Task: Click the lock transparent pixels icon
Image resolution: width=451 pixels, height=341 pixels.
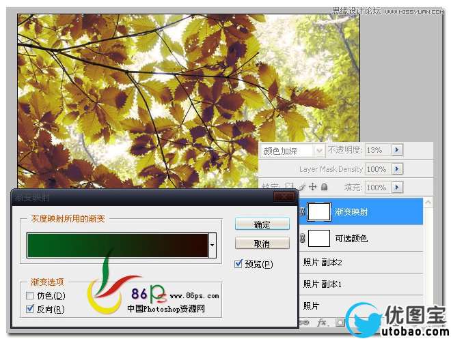Action: [289, 187]
